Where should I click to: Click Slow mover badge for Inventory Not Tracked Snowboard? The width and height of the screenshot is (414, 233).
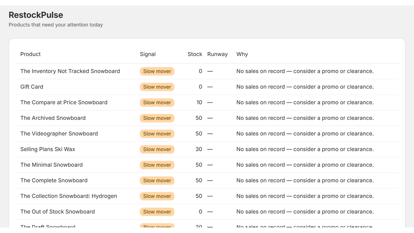click(x=157, y=71)
